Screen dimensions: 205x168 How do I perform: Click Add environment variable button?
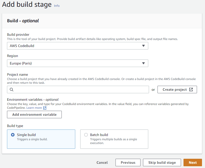[34, 114]
